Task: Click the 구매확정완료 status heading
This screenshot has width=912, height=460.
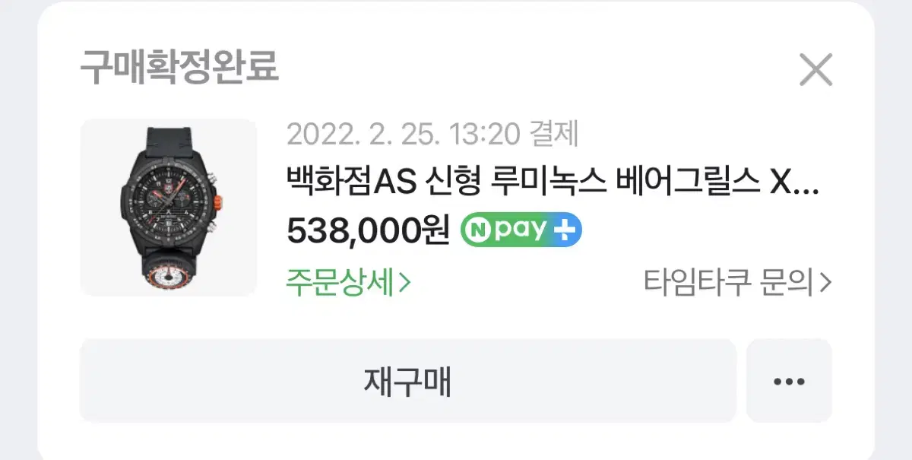Action: click(179, 68)
